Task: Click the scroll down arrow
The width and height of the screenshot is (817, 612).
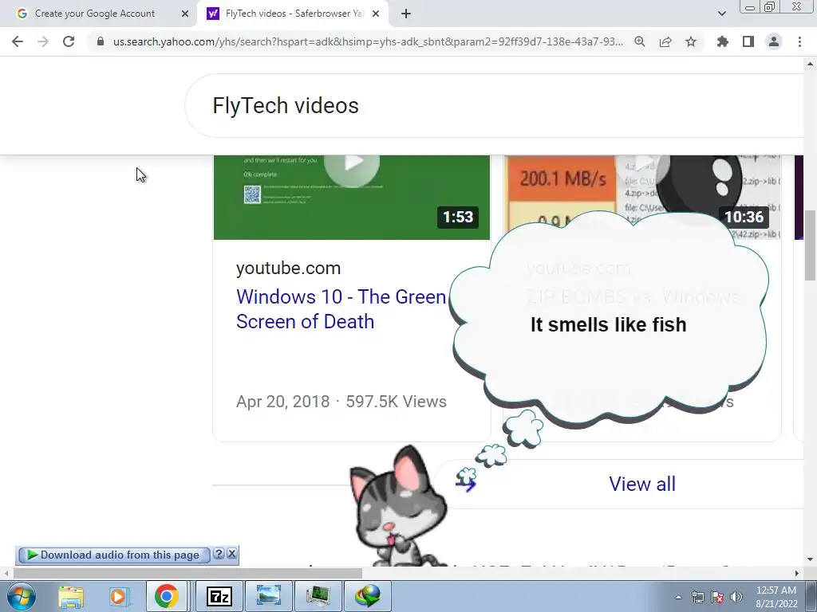Action: [810, 559]
